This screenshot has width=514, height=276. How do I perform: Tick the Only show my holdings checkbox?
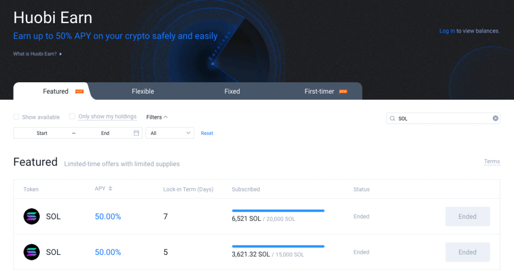tap(72, 116)
